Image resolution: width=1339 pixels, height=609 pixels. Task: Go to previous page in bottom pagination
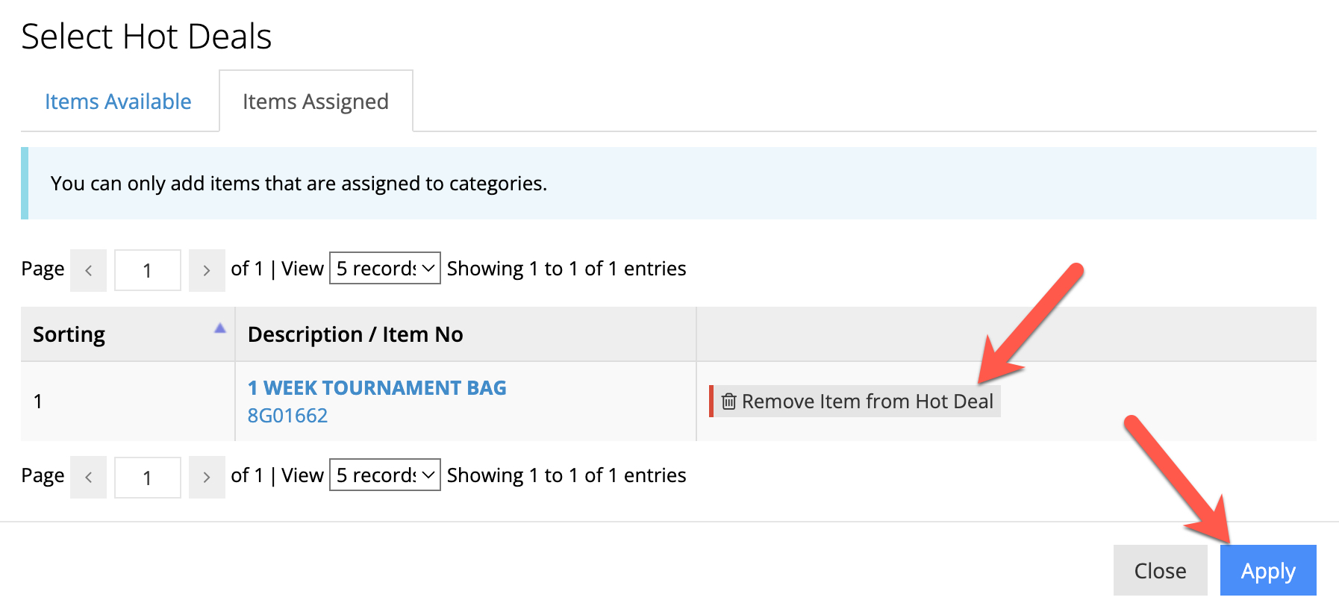[x=89, y=477]
